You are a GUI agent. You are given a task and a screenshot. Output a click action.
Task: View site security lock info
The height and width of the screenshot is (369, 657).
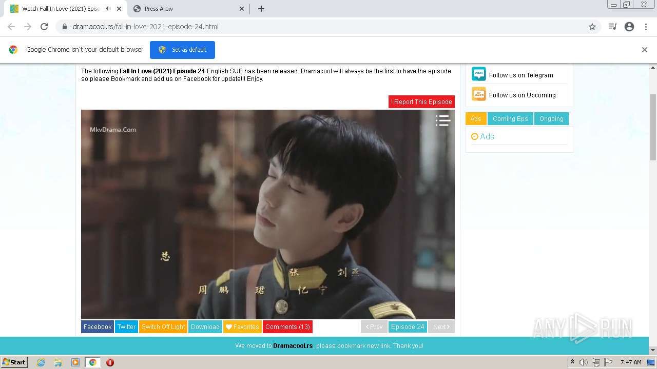pyautogui.click(x=65, y=27)
